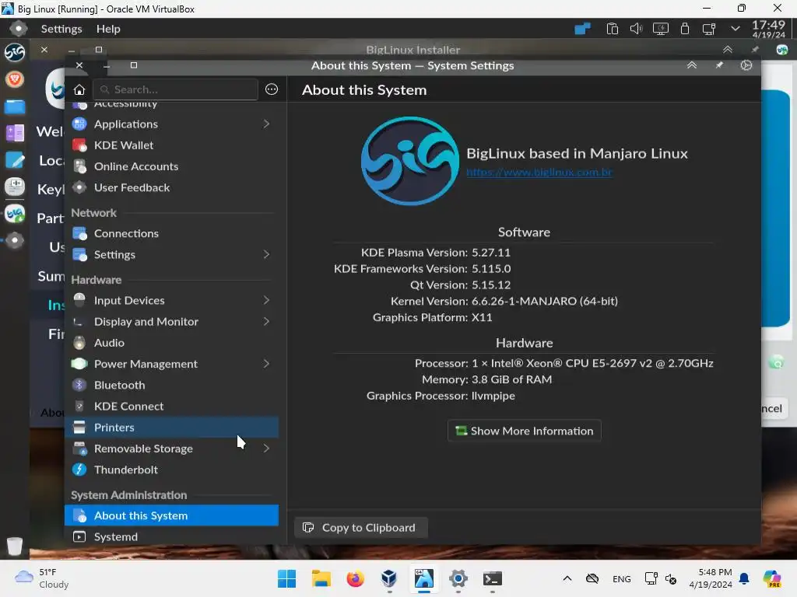This screenshot has width=797, height=597.
Task: Open network Connections settings
Action: click(172, 233)
